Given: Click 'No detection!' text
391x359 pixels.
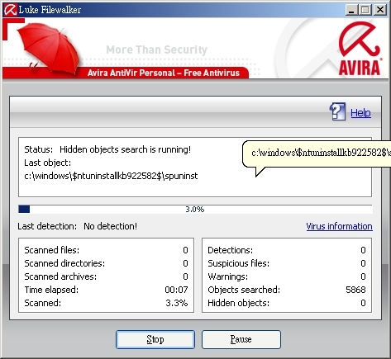Looking at the screenshot, I should (x=110, y=226).
